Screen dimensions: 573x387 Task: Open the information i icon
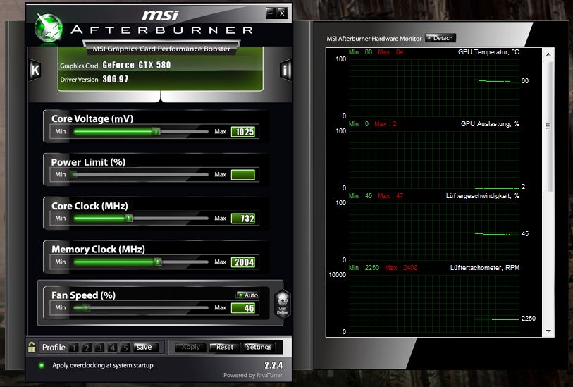click(285, 70)
